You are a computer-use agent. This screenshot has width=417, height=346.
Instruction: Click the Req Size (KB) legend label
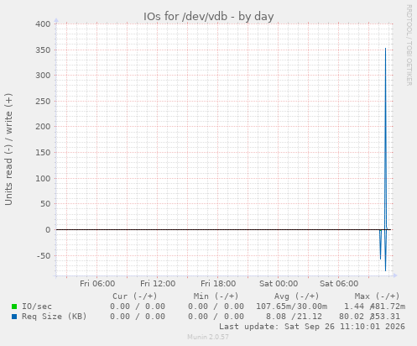click(x=55, y=317)
